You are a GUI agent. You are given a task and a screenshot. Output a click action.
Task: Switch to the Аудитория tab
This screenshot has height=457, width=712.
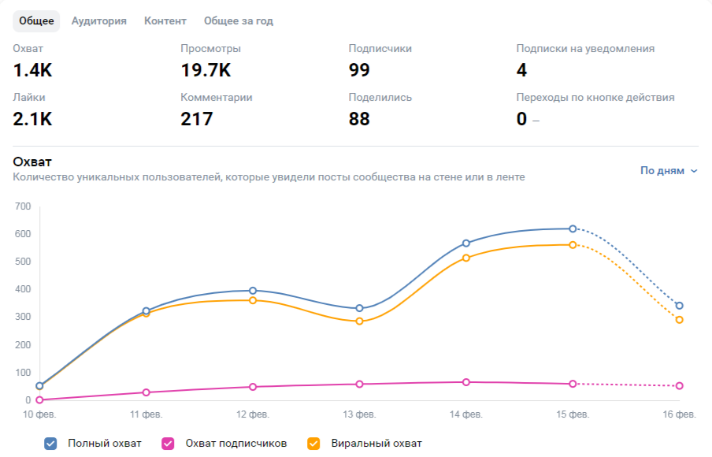coord(98,21)
